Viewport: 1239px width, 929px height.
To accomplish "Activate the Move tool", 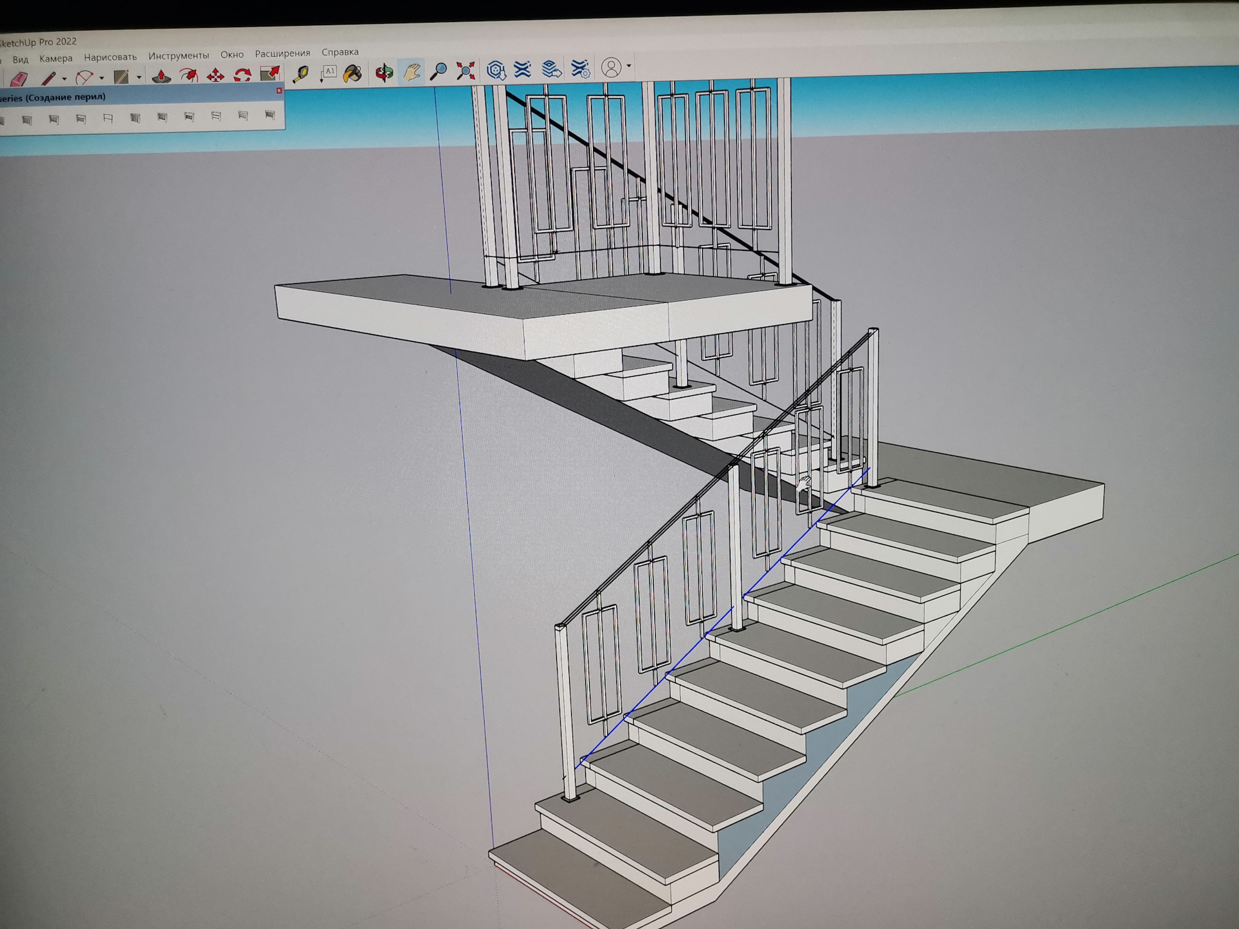I will (x=215, y=75).
